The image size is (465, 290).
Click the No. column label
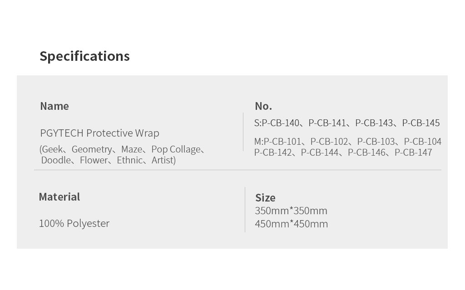point(263,106)
